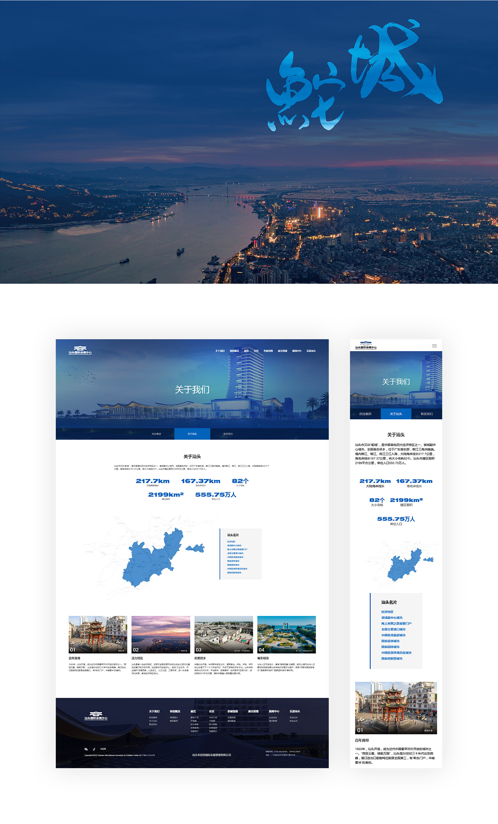Open the 04 粤东明珠 image card
The image size is (498, 824).
point(286,634)
